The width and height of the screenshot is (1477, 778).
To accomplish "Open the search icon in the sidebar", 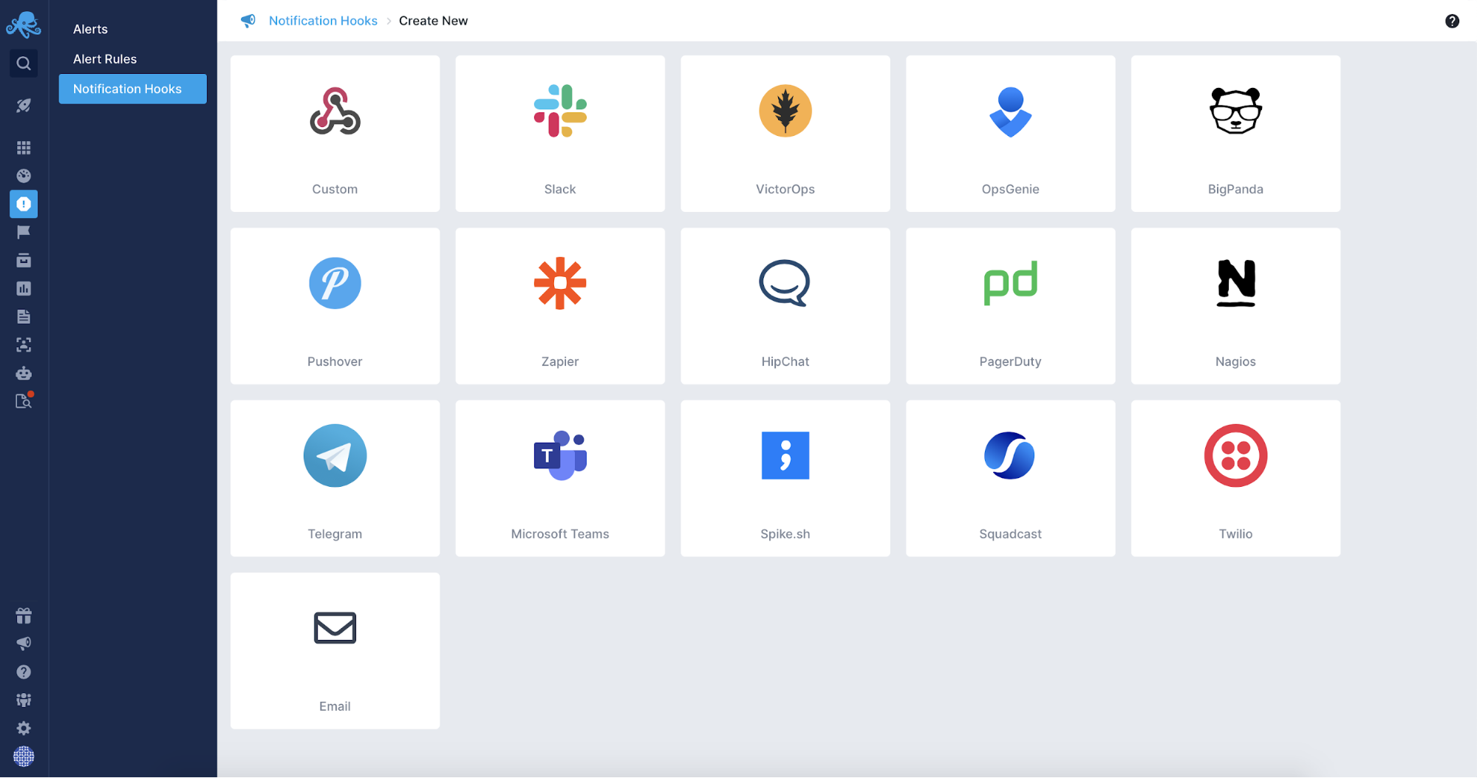I will [24, 64].
